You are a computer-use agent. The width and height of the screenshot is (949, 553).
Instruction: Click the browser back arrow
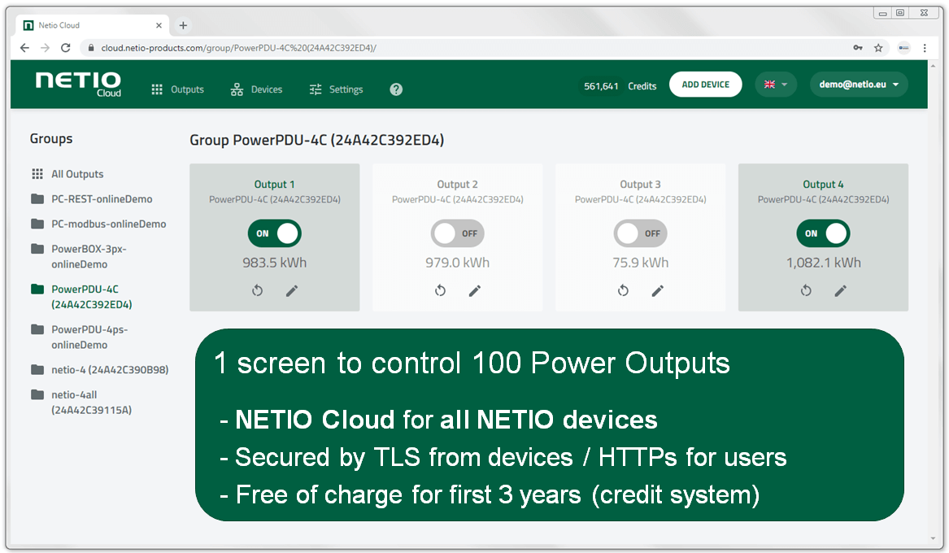[24, 48]
